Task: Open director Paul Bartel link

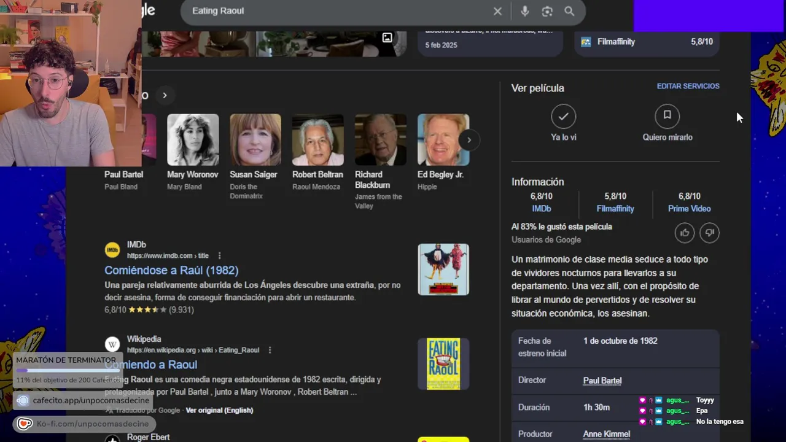Action: pyautogui.click(x=602, y=381)
